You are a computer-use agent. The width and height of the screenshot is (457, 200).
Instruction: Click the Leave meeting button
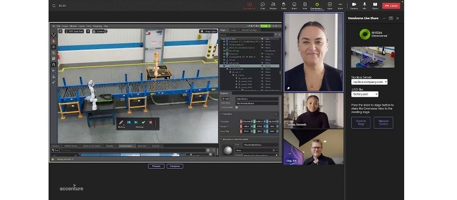coord(392,6)
